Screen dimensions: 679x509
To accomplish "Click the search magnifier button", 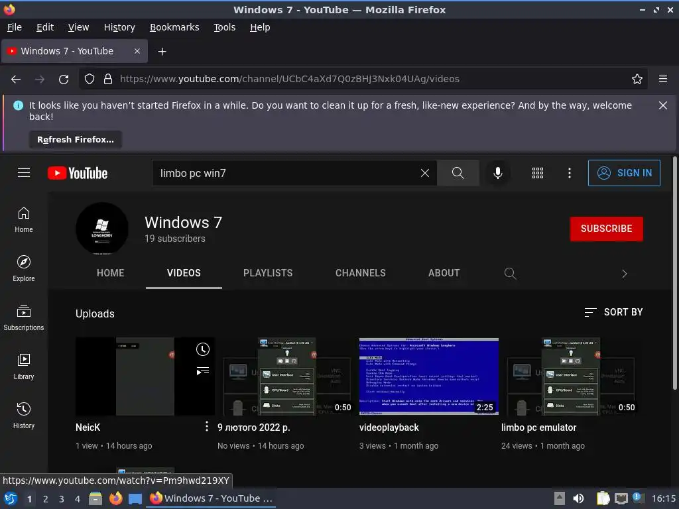I will [458, 173].
